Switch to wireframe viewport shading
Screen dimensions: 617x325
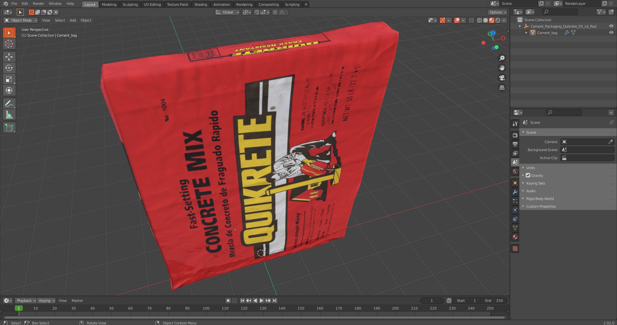click(479, 20)
